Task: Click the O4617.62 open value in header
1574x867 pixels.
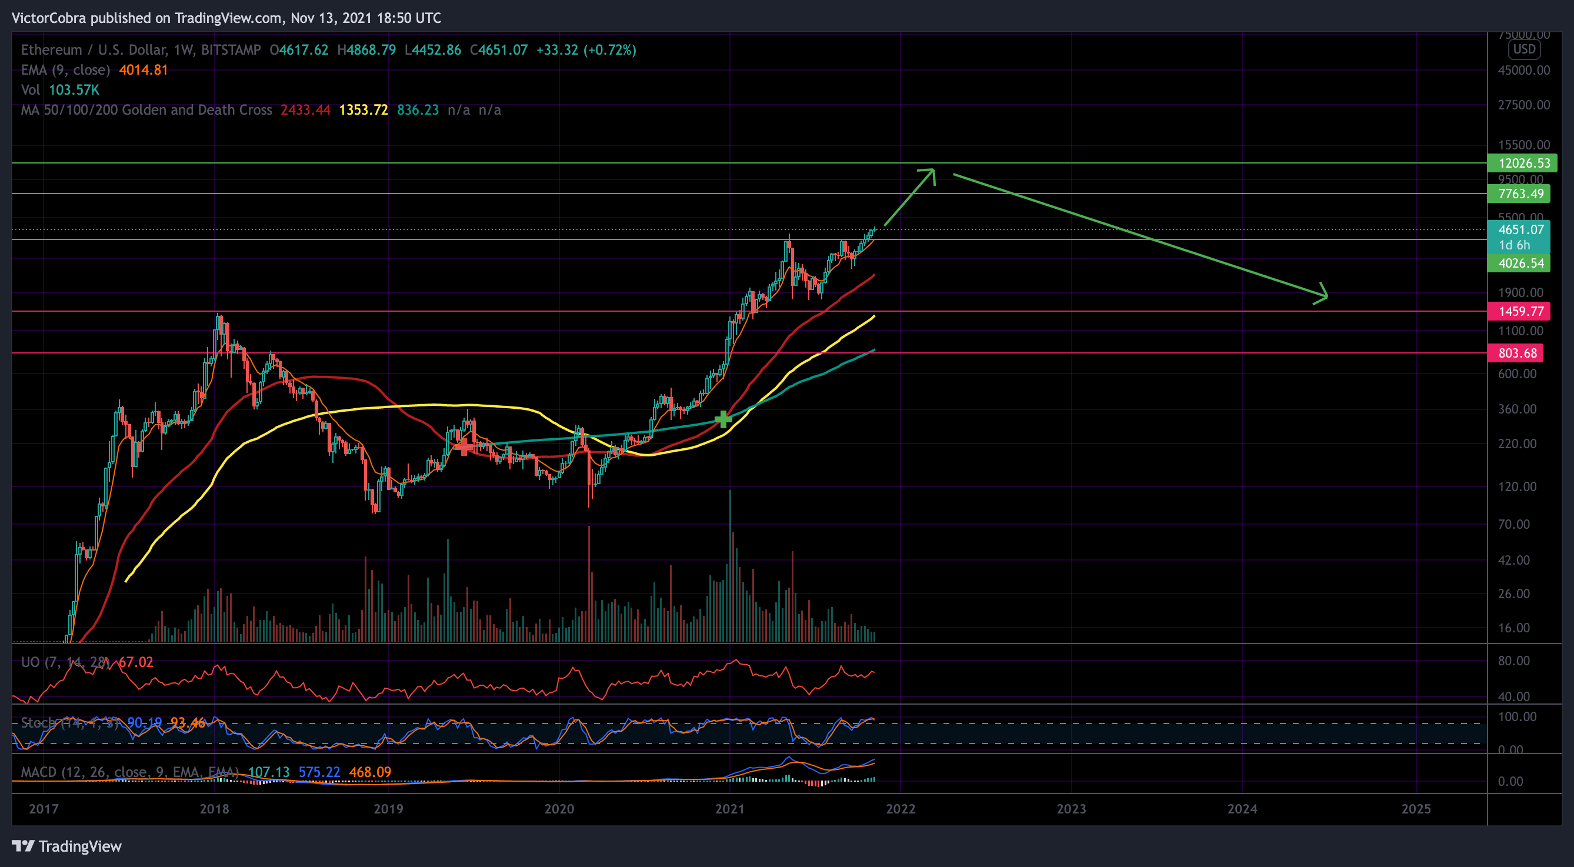Action: point(299,50)
